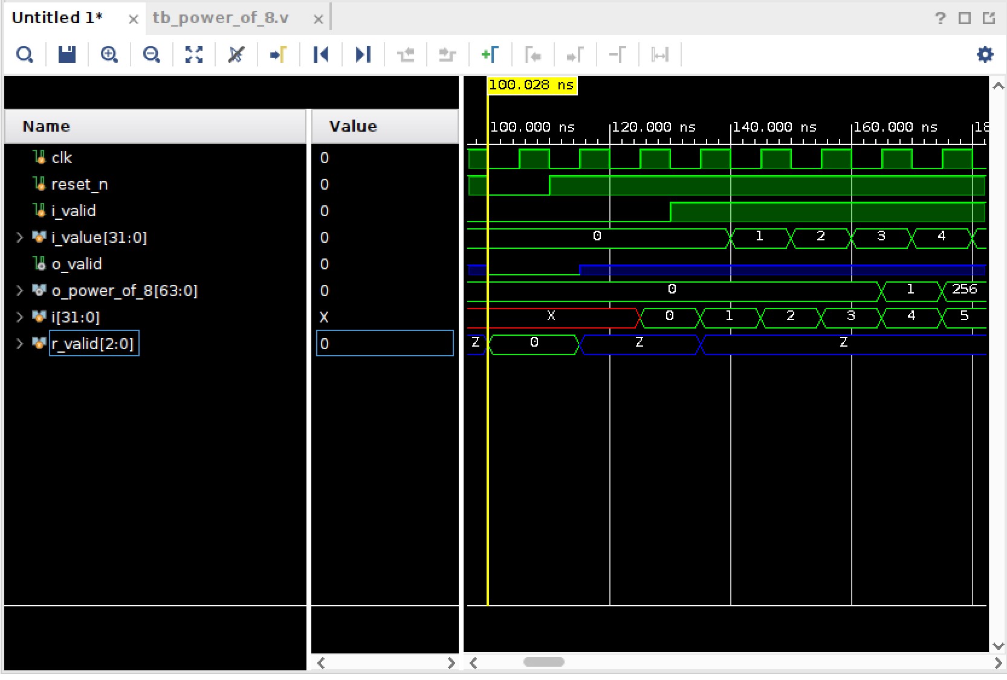Click waveform horizontal scrollbar thumb
1007x680 pixels.
[543, 662]
